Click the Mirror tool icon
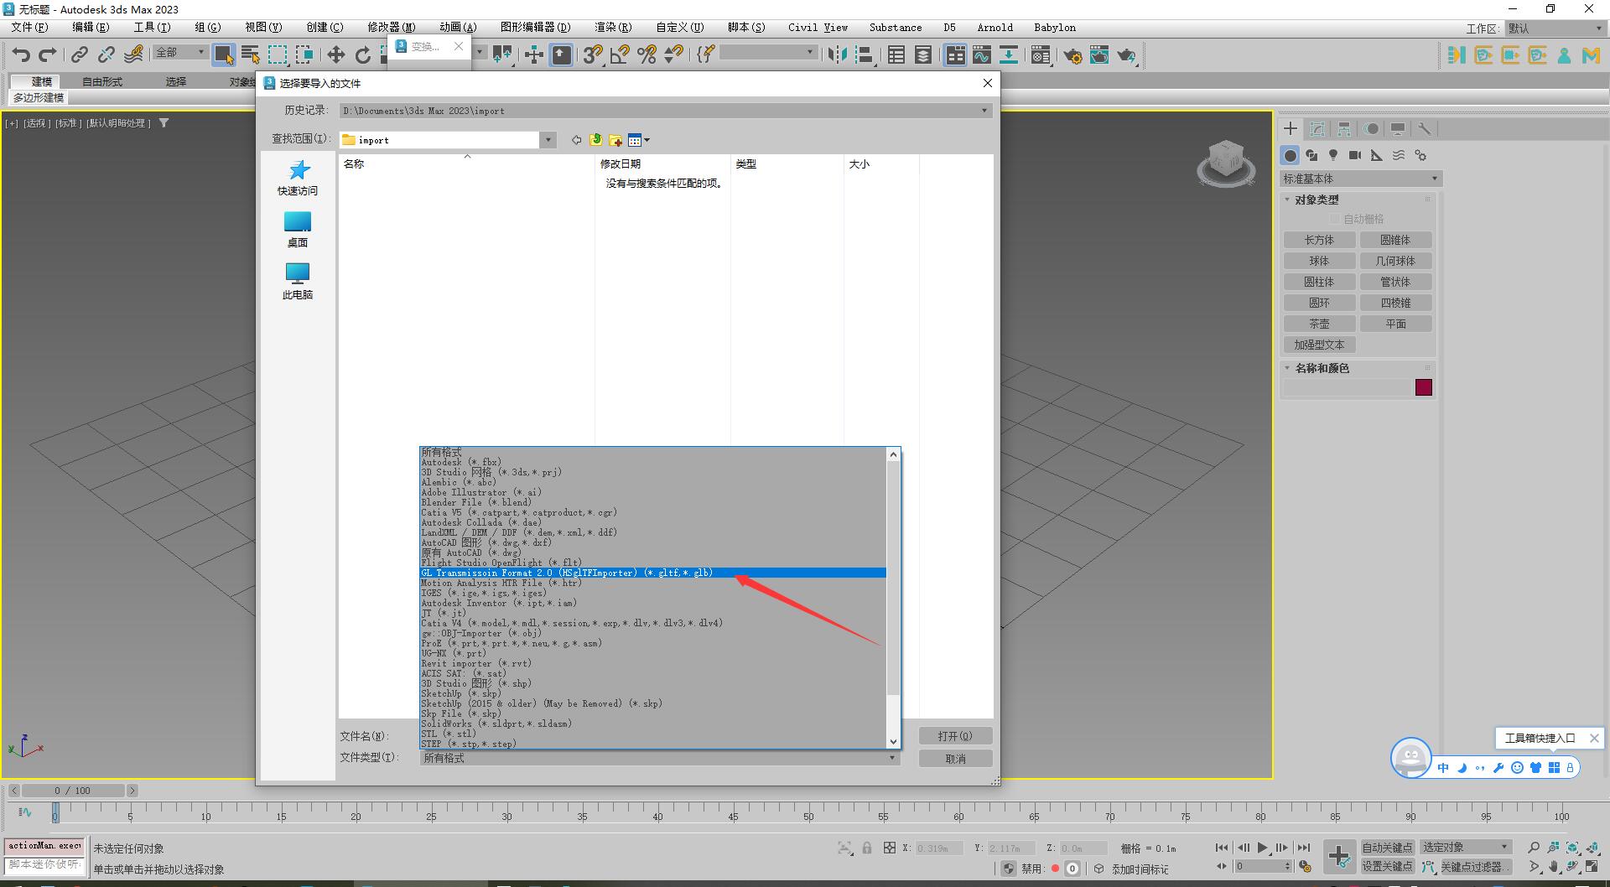Viewport: 1610px width, 887px height. tap(837, 55)
